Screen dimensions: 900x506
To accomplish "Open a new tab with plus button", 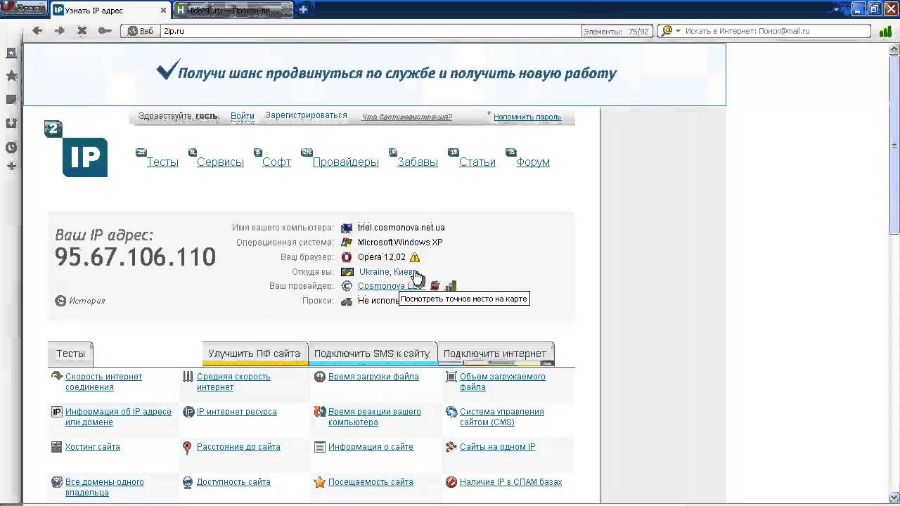I will pyautogui.click(x=304, y=10).
